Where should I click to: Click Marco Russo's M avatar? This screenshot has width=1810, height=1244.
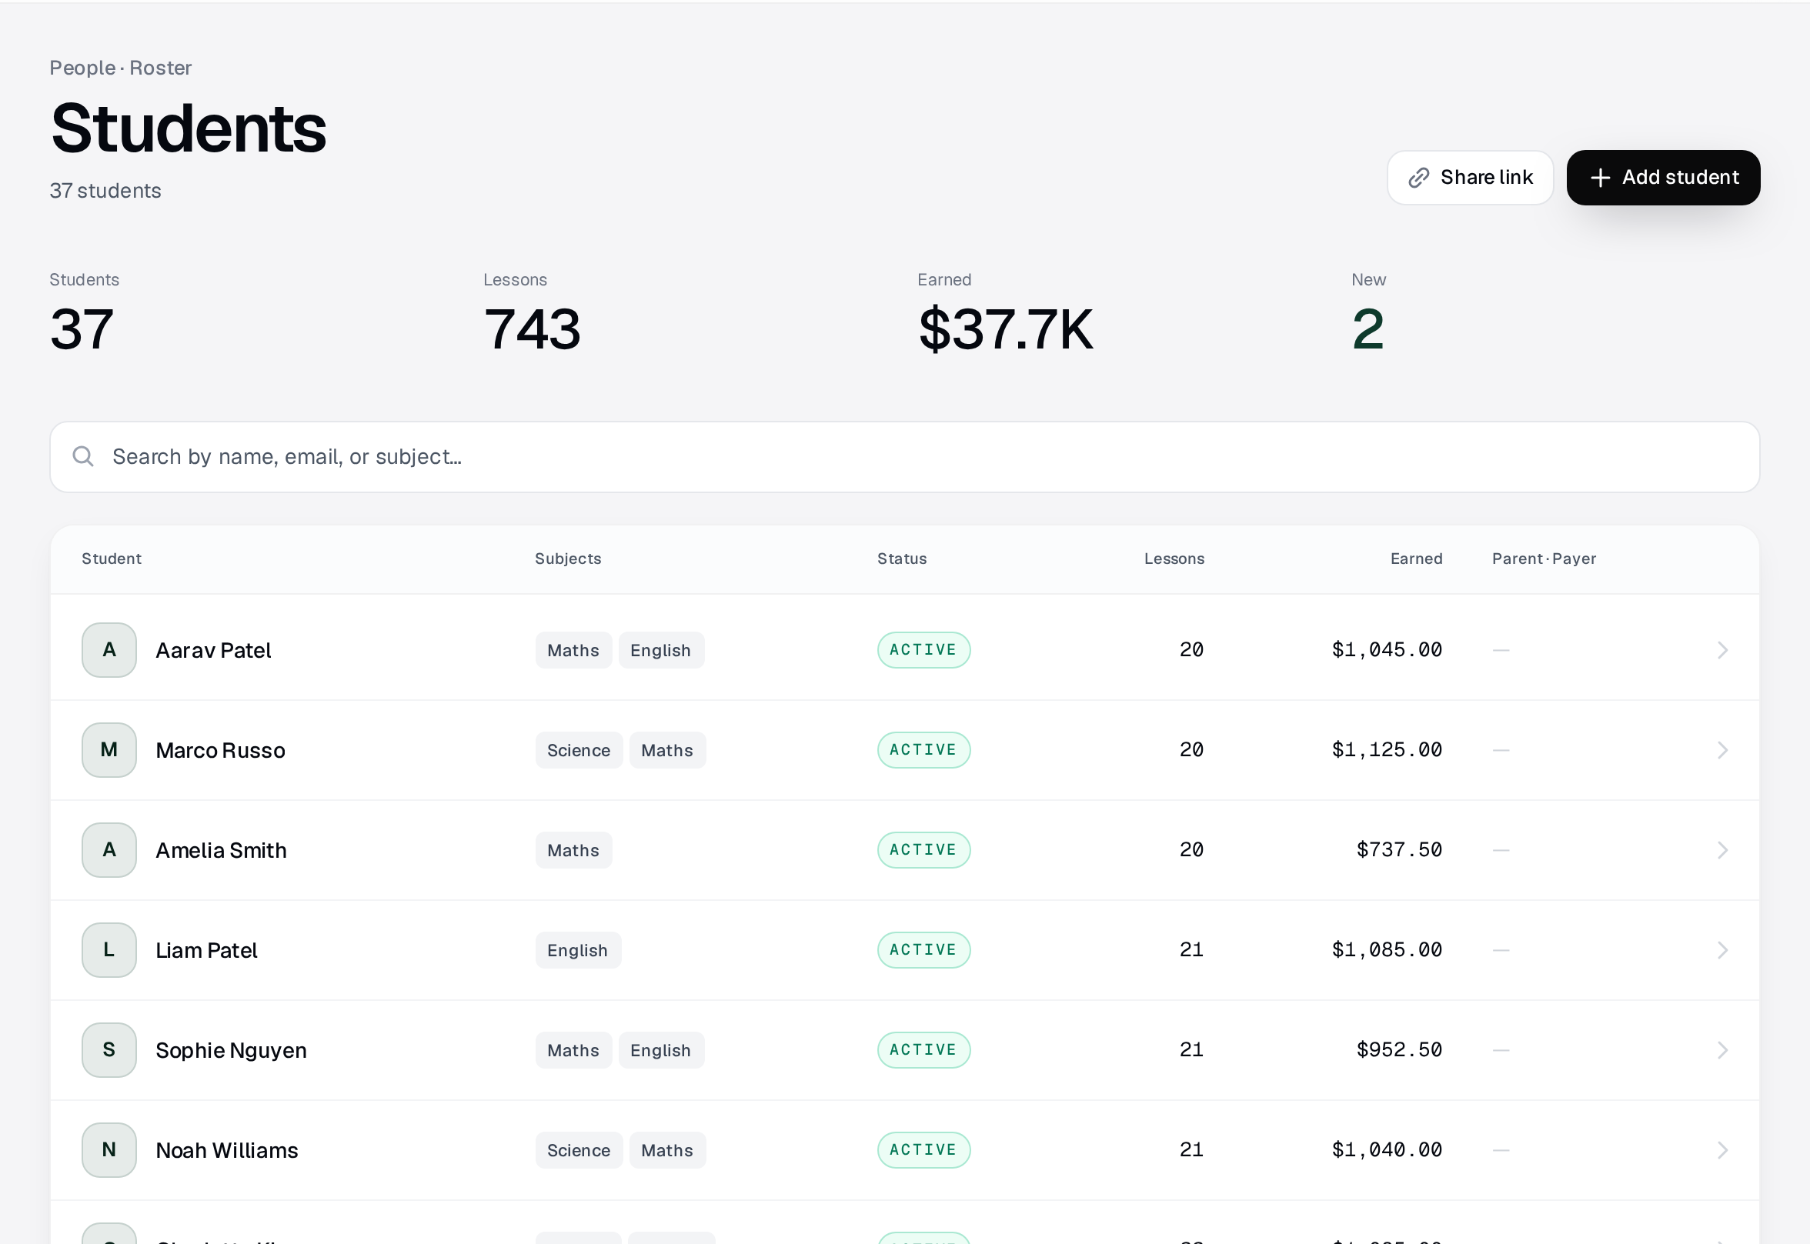click(x=109, y=750)
